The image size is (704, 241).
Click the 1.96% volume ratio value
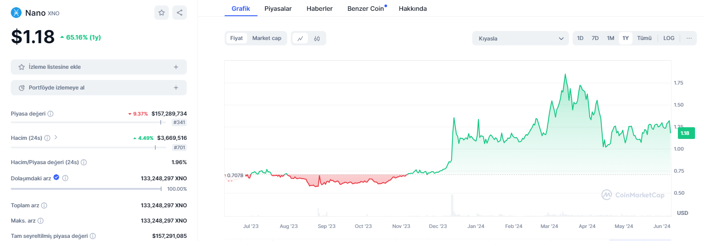[x=179, y=162]
